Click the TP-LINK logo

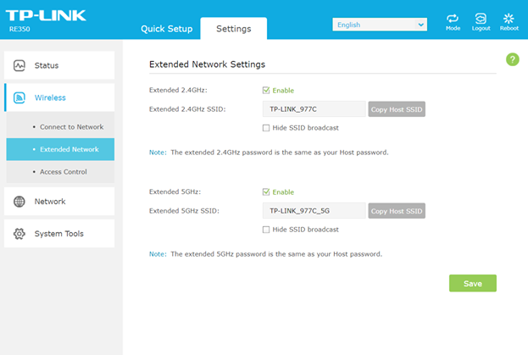[x=46, y=15]
